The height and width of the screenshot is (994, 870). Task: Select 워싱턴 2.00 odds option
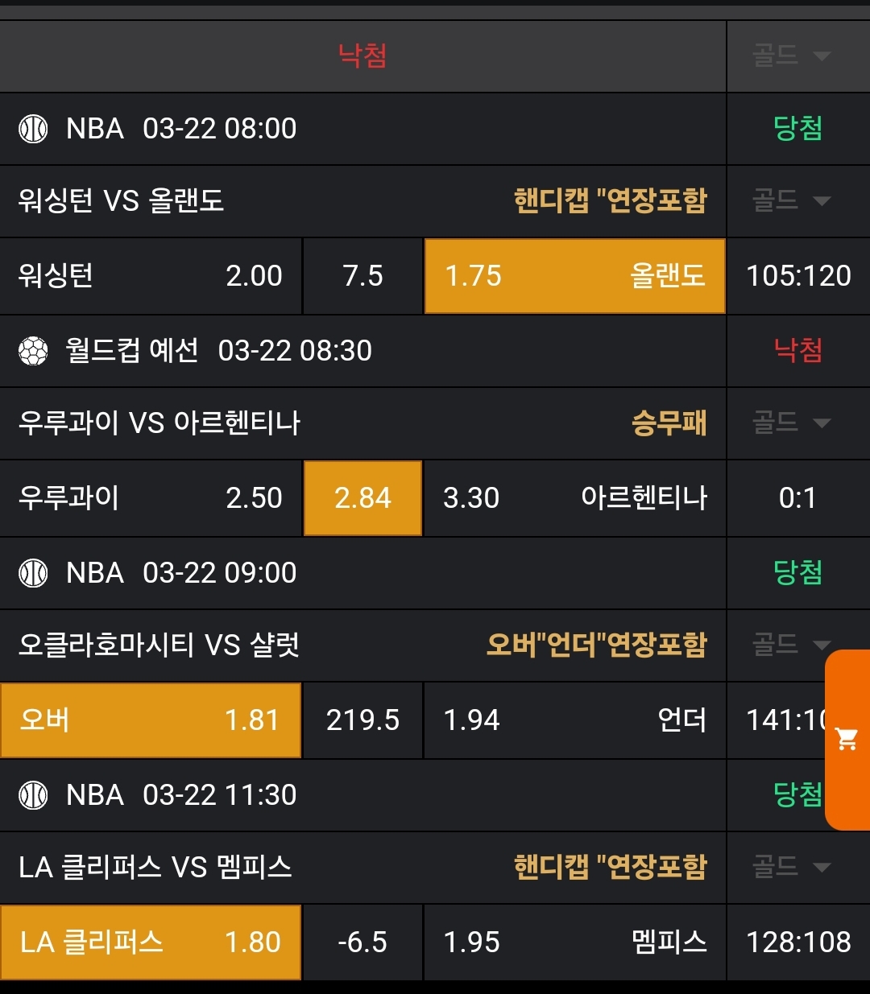click(151, 276)
